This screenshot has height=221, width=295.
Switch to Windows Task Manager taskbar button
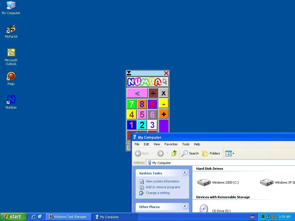tap(68, 217)
